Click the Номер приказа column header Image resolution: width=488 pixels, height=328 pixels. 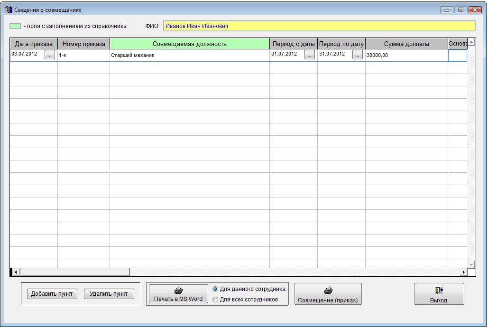point(84,44)
